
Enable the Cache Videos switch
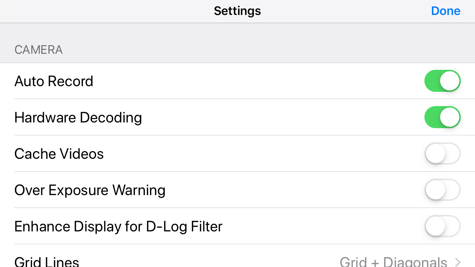pyautogui.click(x=442, y=153)
